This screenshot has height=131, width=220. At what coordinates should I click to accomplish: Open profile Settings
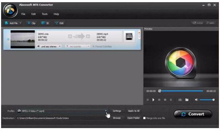(117, 111)
